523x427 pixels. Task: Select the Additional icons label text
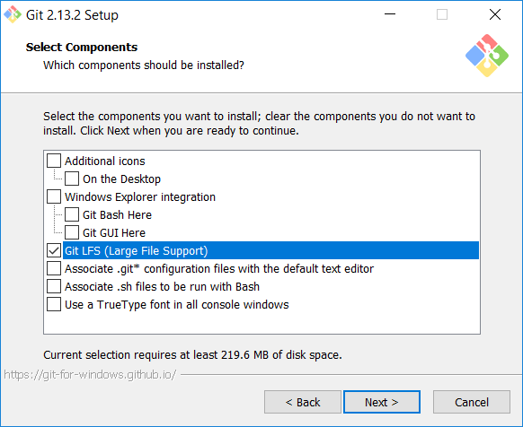point(105,161)
